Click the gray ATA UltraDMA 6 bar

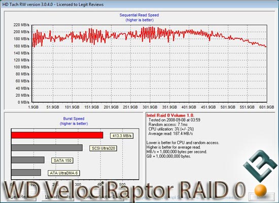(x=26, y=172)
